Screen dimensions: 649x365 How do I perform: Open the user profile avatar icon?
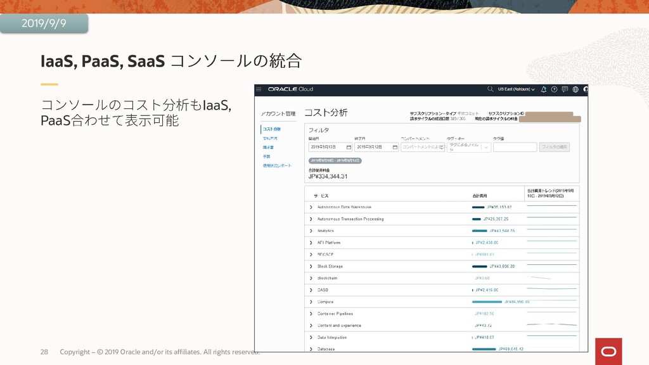coord(586,89)
